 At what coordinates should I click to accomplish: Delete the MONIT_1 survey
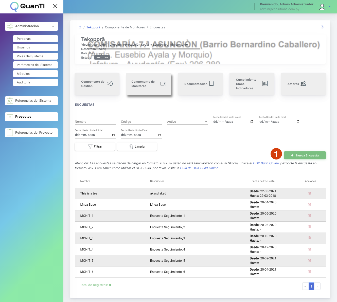(310, 216)
